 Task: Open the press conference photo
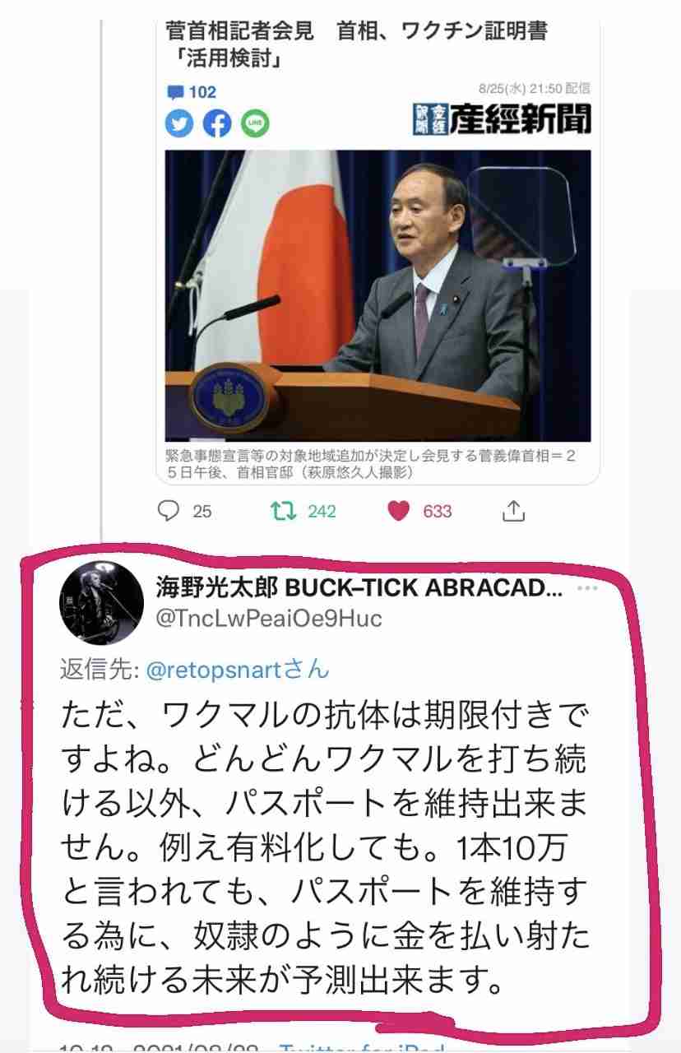378,296
